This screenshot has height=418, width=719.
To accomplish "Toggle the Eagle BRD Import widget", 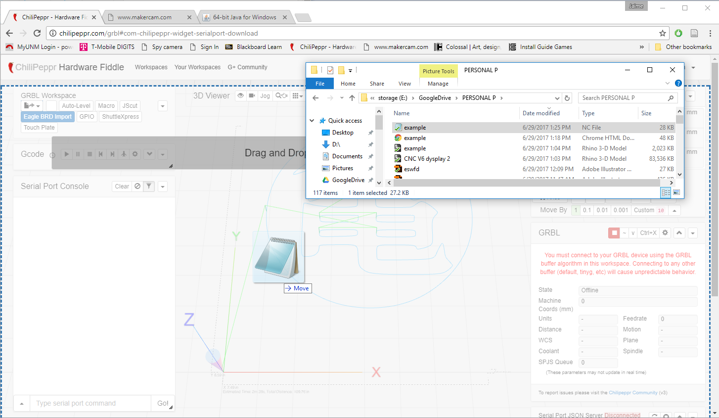I will click(x=48, y=117).
